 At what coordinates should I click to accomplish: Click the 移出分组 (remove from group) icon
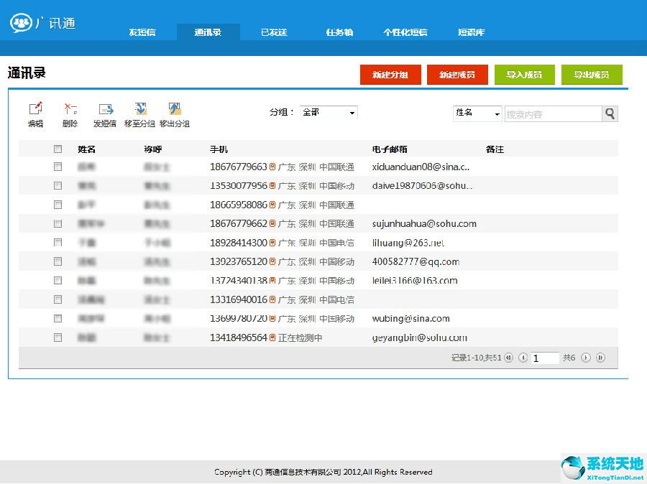pyautogui.click(x=175, y=110)
